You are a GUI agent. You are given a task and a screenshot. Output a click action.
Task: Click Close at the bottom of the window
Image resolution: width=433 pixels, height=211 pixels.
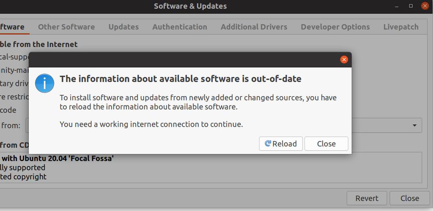[x=409, y=198]
